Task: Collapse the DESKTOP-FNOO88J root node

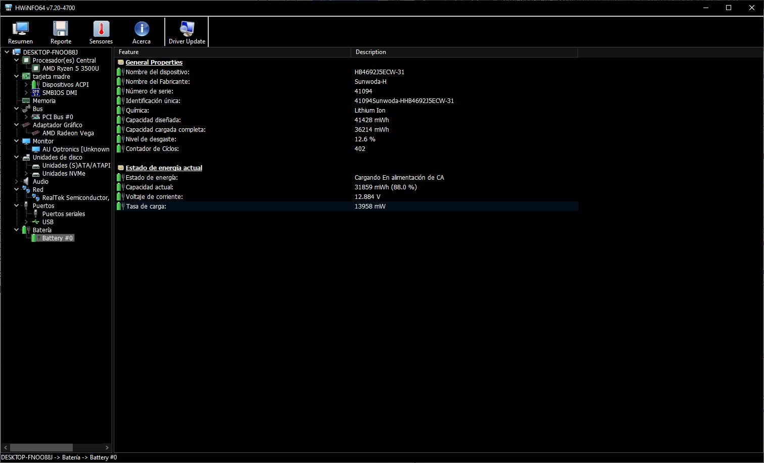Action: [x=7, y=52]
